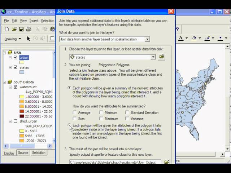
Task: Click the Save disk icon
Action: click(21, 29)
